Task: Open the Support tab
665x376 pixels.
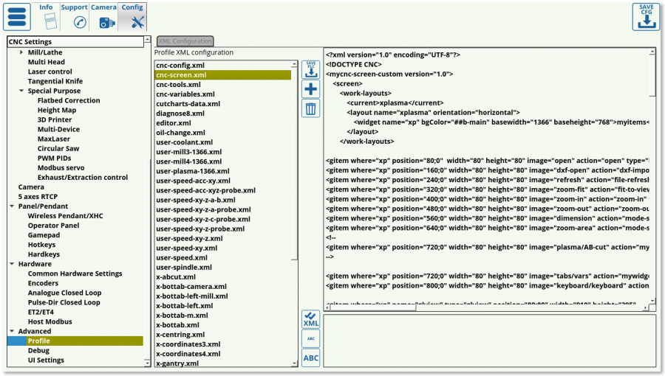Action: pos(74,16)
